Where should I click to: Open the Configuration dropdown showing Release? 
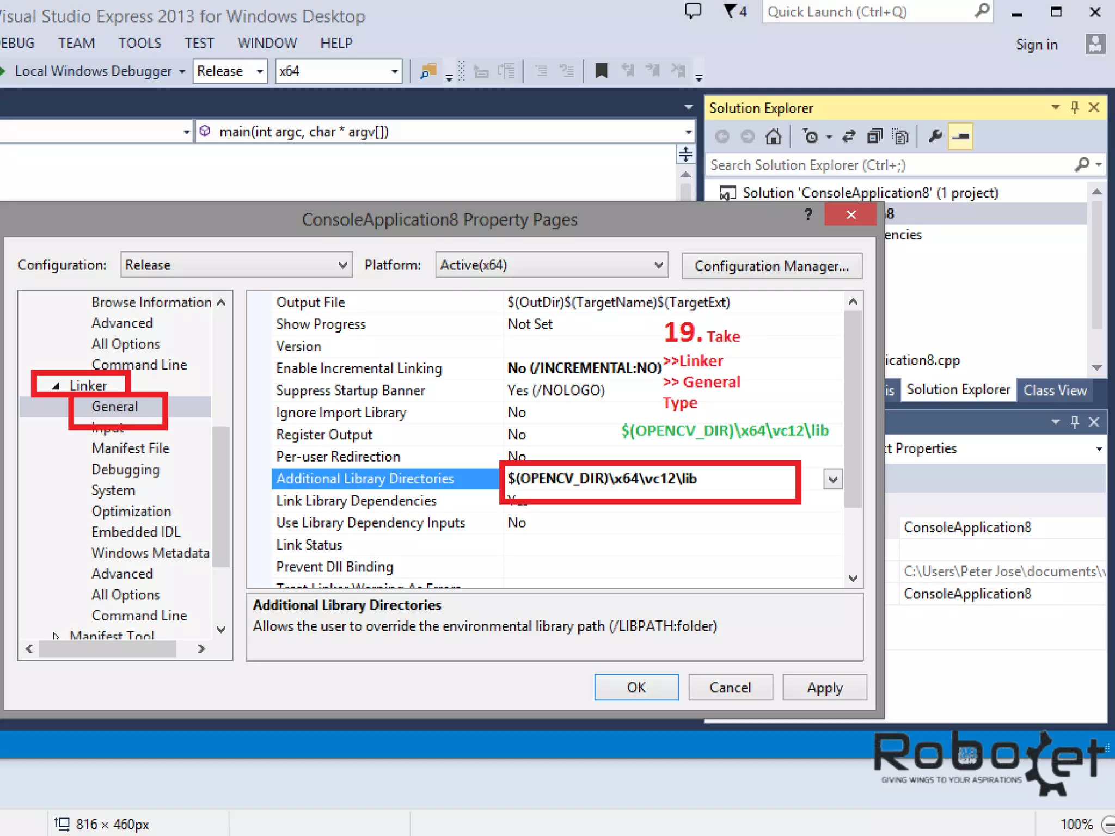[x=236, y=265]
